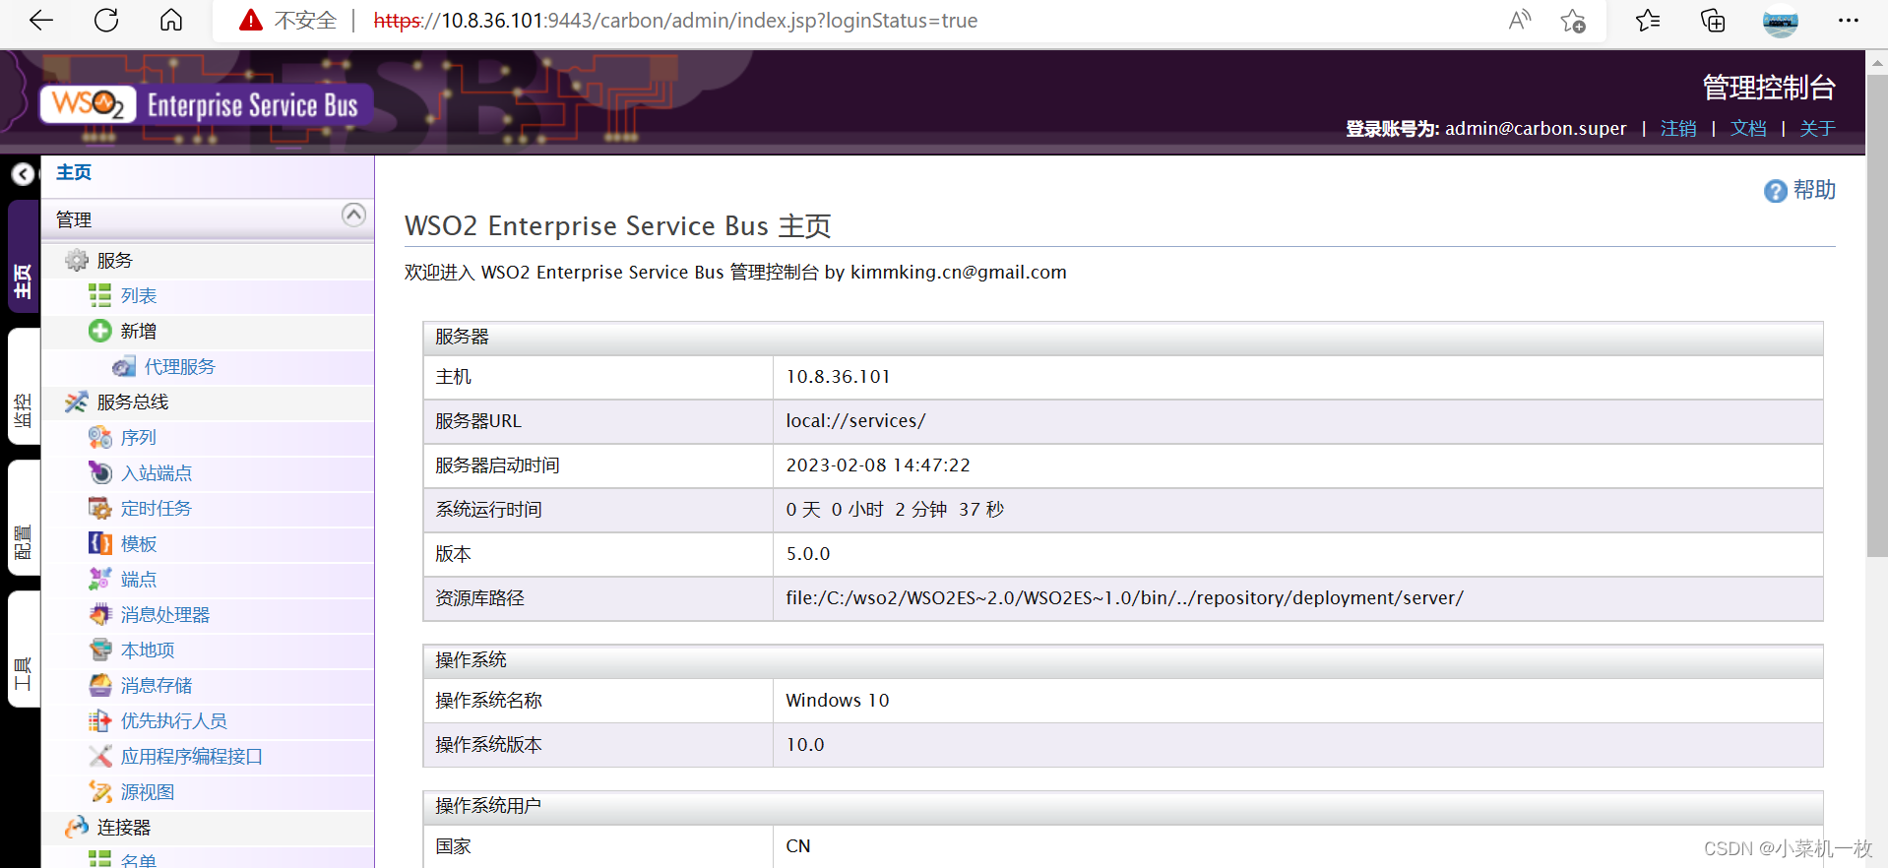
Task: Click the proxy service icon
Action: point(124,367)
